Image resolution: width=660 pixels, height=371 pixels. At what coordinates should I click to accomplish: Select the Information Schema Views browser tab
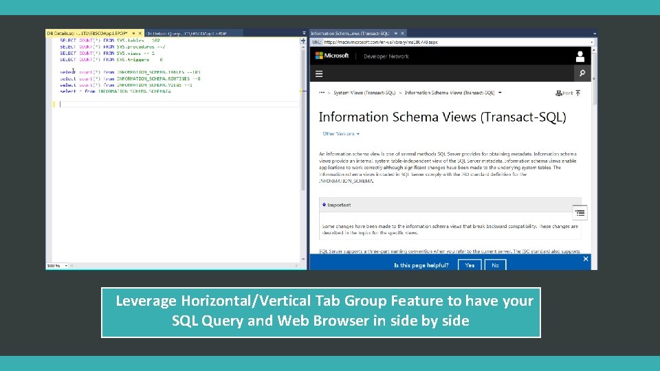[350, 33]
